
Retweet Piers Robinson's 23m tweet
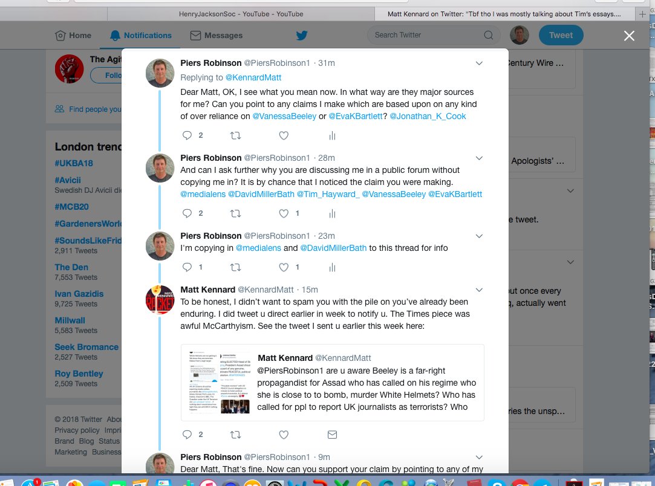pos(236,267)
